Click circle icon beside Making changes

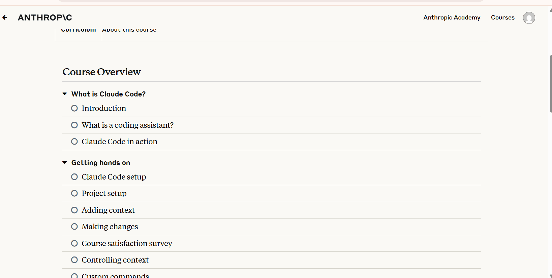pos(74,227)
